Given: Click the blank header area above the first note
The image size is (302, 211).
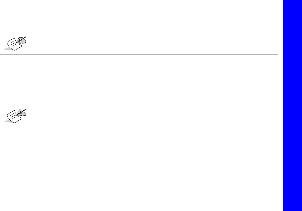Looking at the screenshot, I should coord(138,15).
